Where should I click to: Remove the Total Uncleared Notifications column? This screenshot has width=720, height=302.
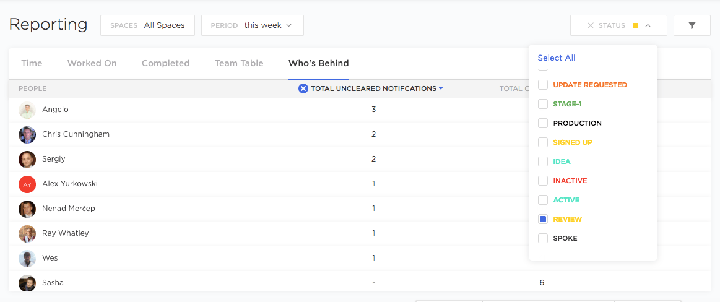[x=303, y=88]
